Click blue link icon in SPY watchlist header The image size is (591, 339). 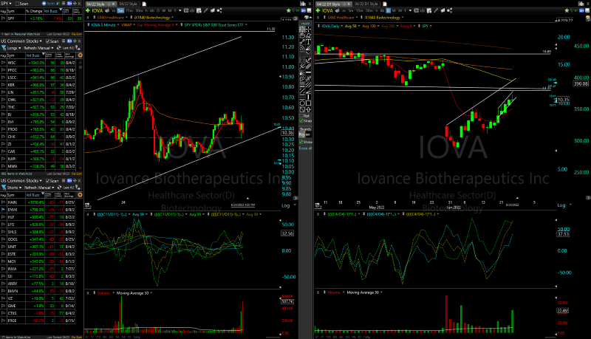[x=69, y=4]
